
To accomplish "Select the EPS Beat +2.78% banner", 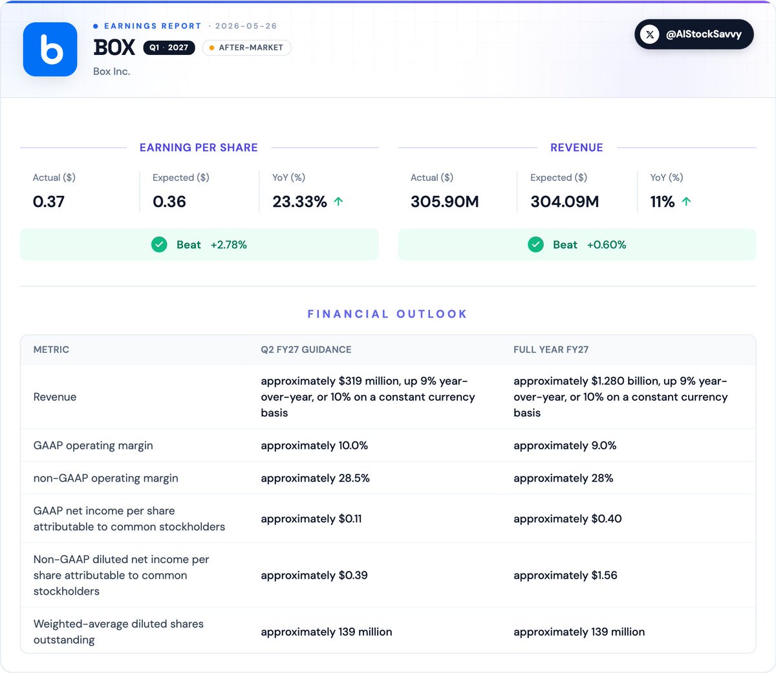I will coord(199,244).
